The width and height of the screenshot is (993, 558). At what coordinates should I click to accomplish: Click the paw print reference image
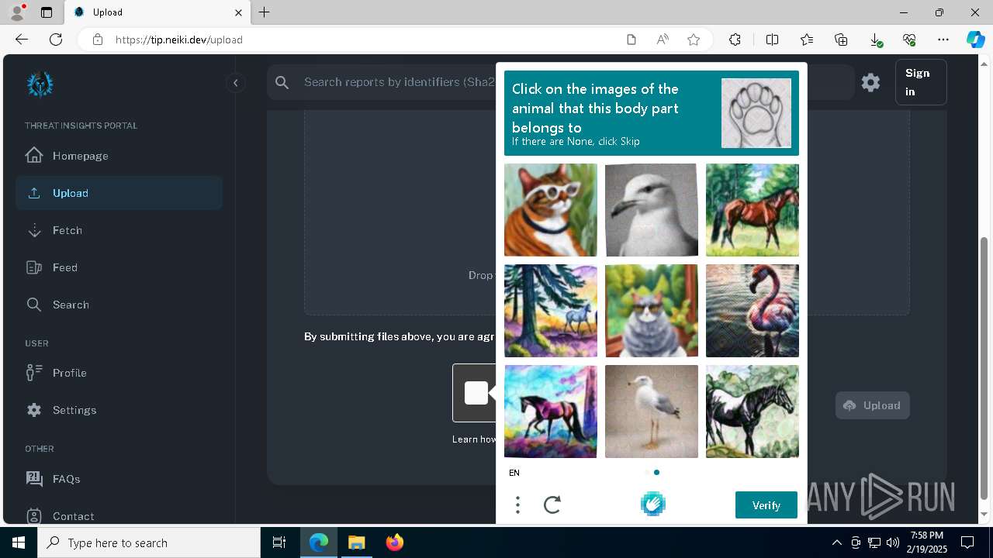click(x=756, y=113)
